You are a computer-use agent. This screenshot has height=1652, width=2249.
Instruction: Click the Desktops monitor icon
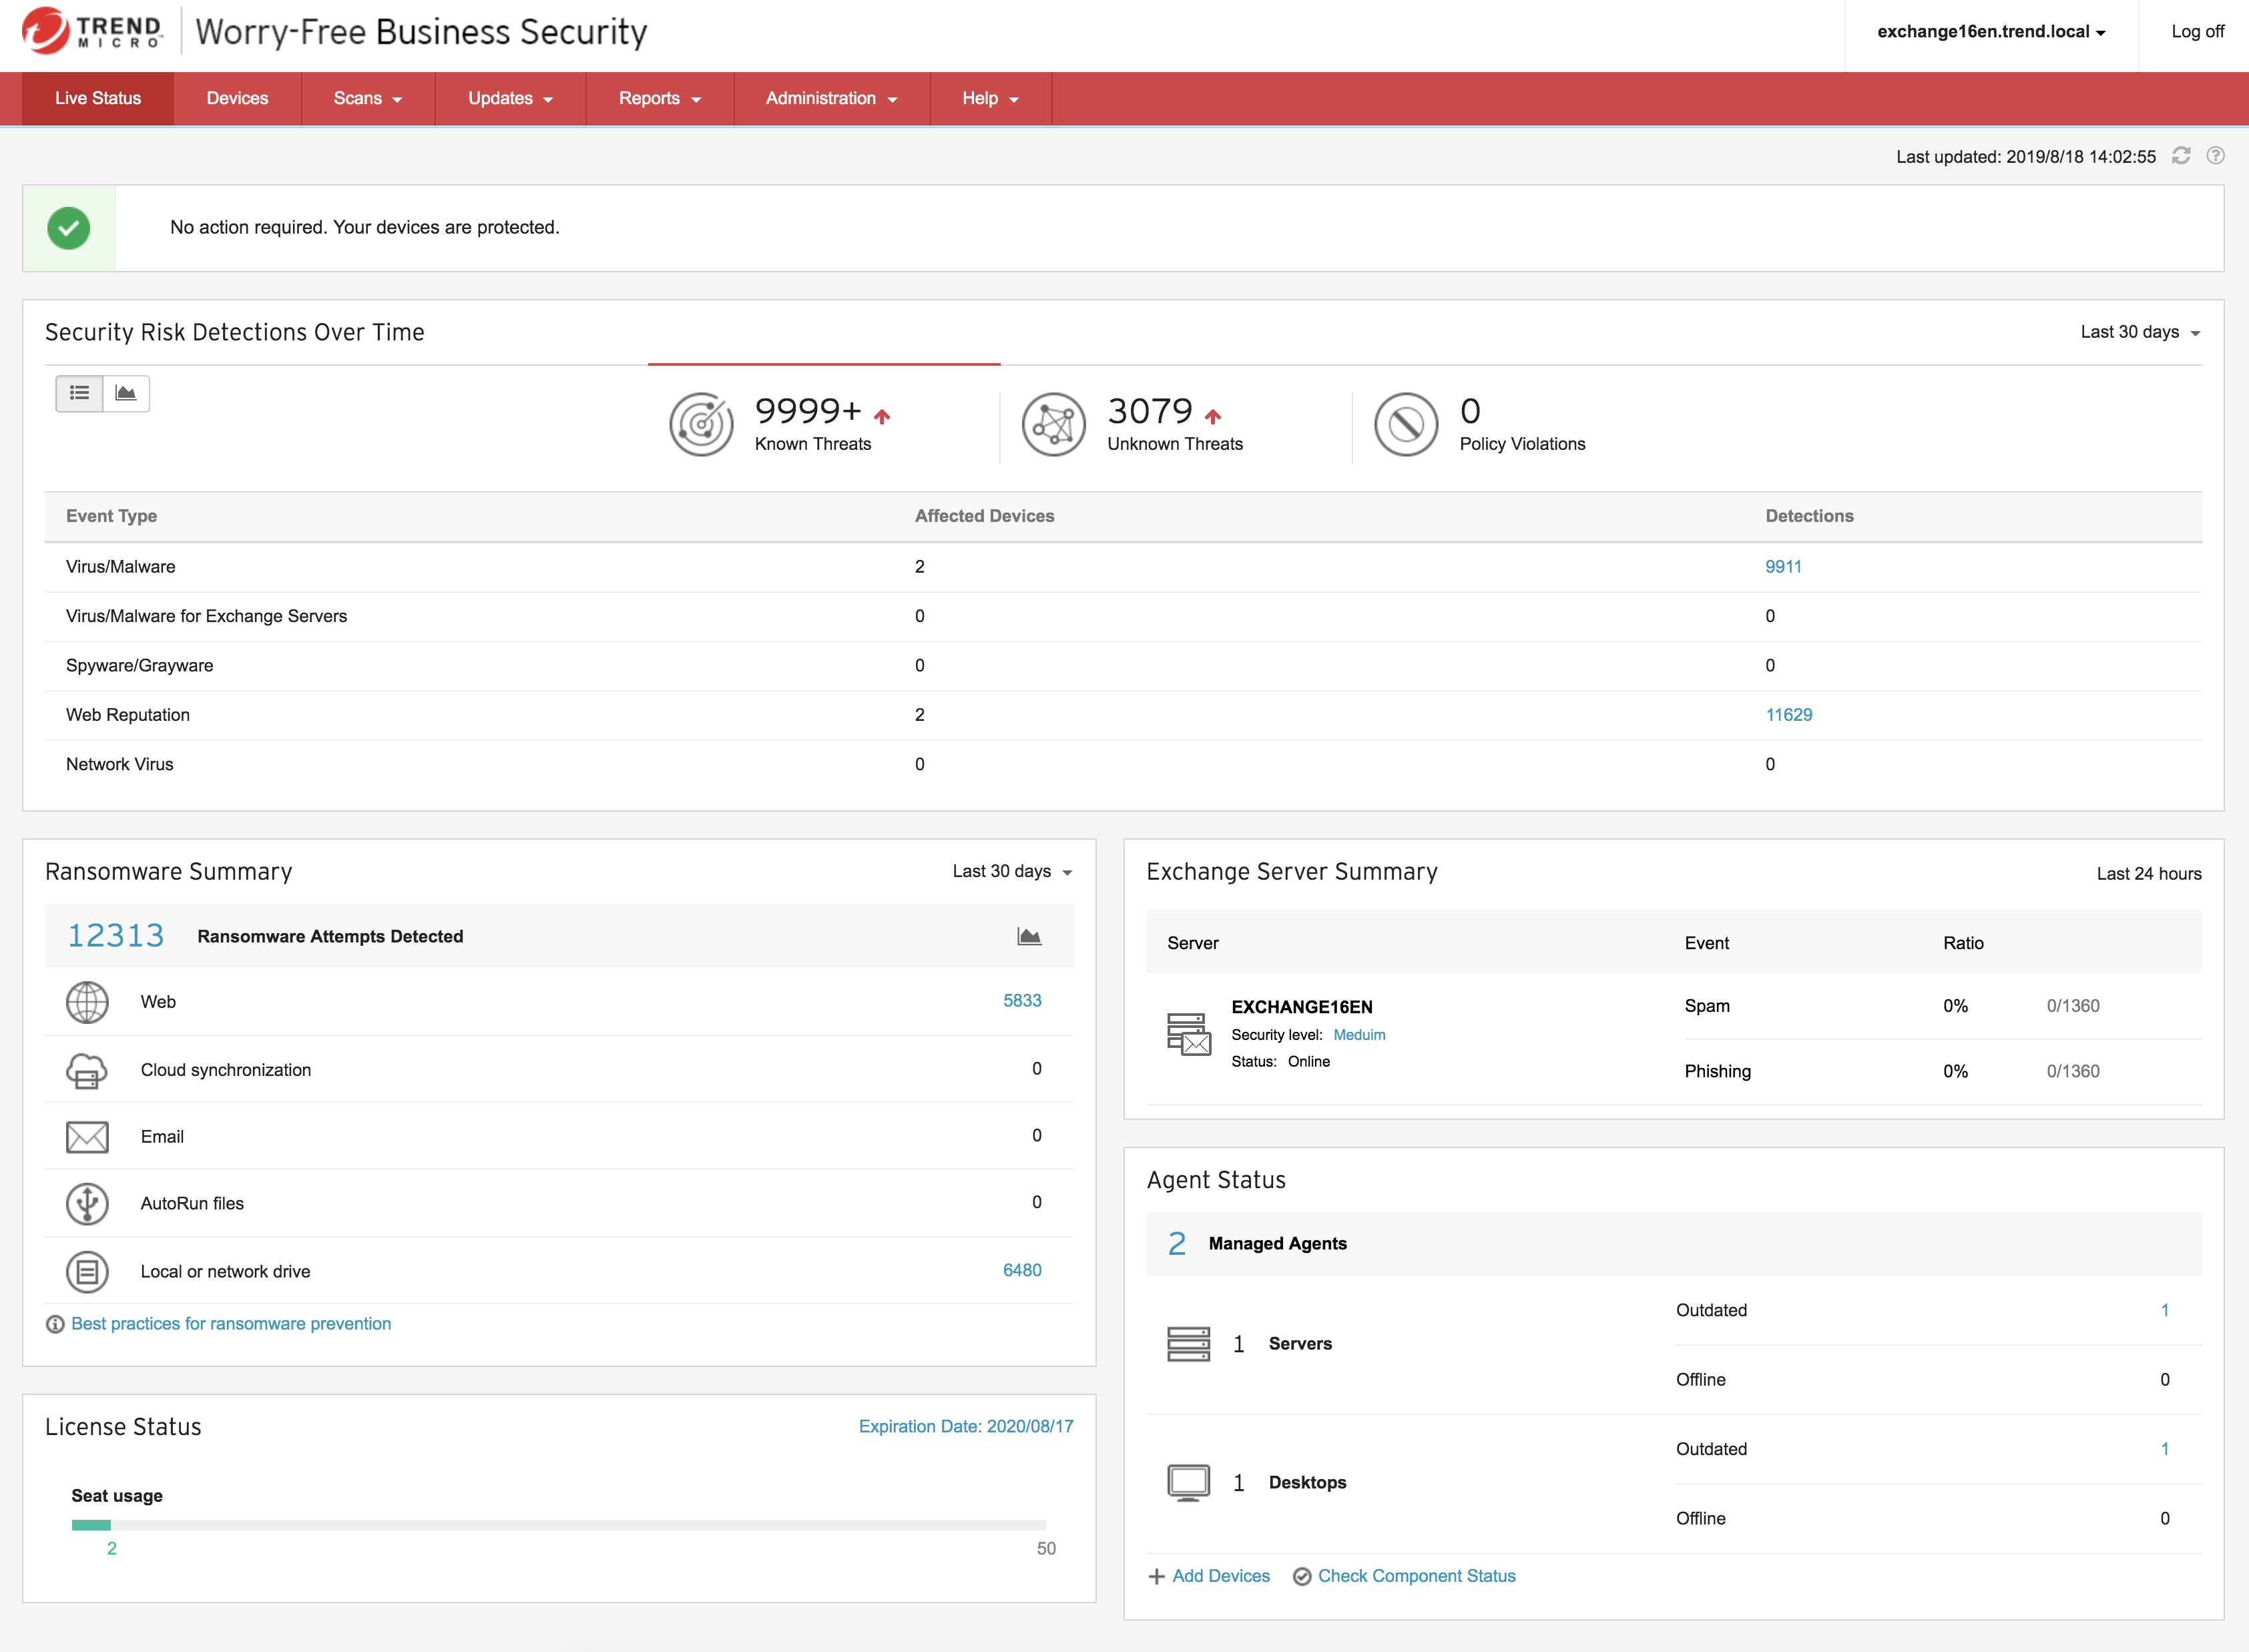[x=1189, y=1483]
